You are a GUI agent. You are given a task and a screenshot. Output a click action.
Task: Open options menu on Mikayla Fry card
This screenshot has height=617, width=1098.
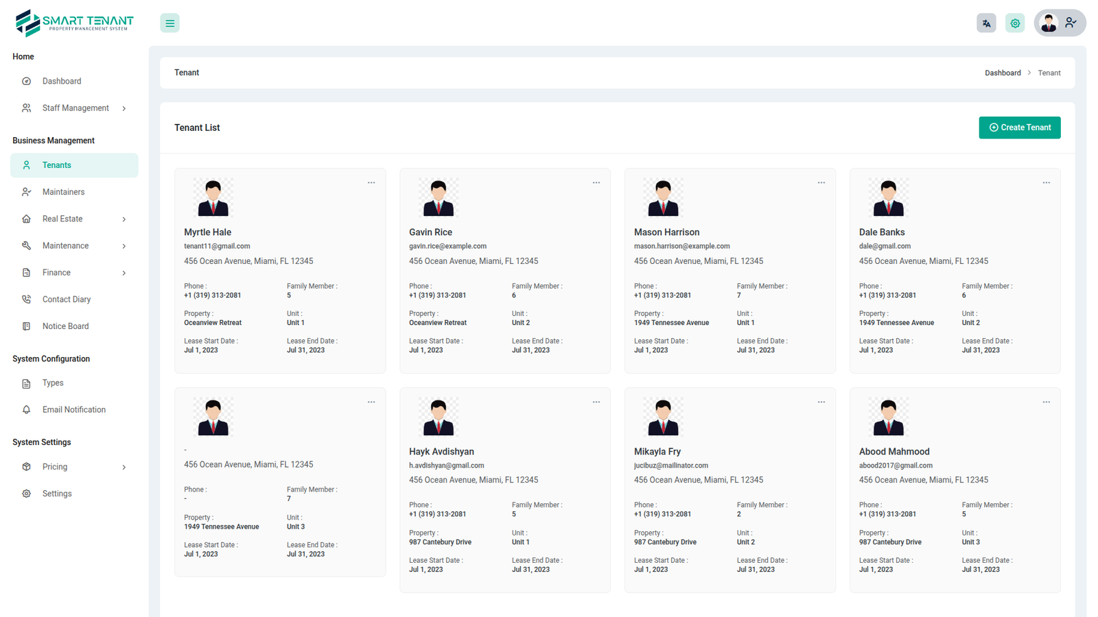point(821,402)
